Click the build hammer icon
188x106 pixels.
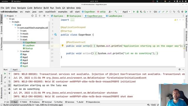click(116, 12)
